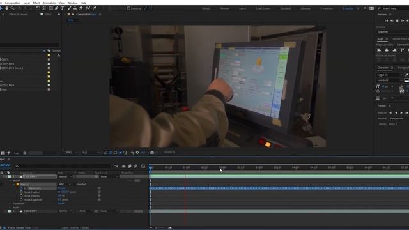Toggle the Mask Expansion stopwatch

21,200
